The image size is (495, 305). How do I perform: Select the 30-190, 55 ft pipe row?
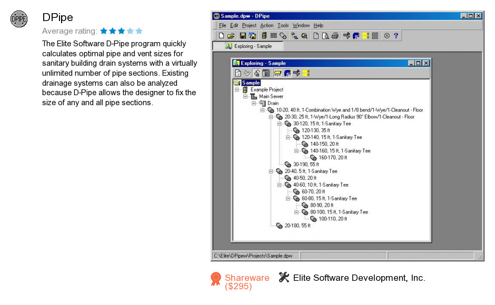click(306, 165)
